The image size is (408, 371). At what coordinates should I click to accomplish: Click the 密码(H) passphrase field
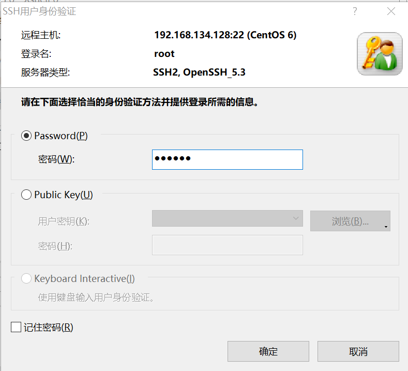228,245
